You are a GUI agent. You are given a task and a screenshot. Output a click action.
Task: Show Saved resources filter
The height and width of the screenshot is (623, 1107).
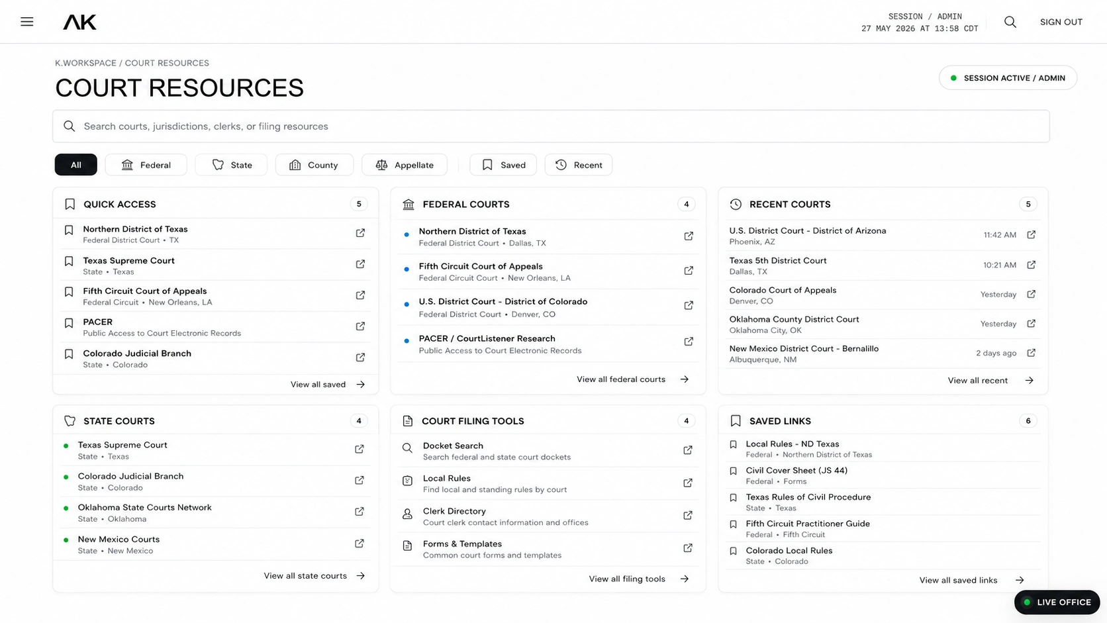[x=504, y=165]
